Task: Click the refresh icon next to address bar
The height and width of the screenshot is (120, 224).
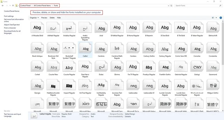Action: point(171,6)
